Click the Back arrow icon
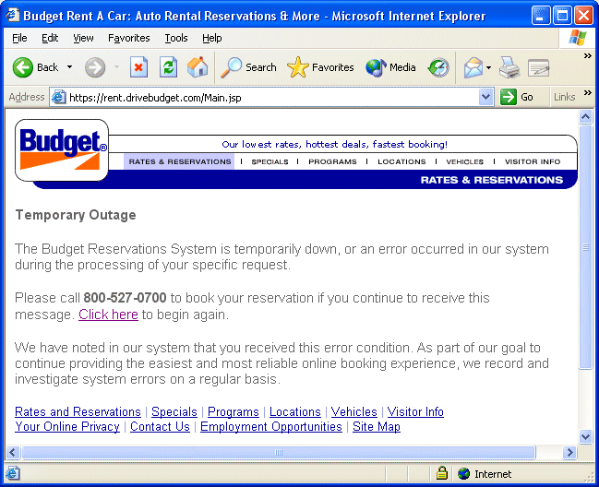The width and height of the screenshot is (599, 487). point(23,67)
